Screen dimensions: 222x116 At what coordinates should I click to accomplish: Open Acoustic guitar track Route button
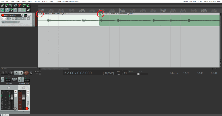(25, 15)
